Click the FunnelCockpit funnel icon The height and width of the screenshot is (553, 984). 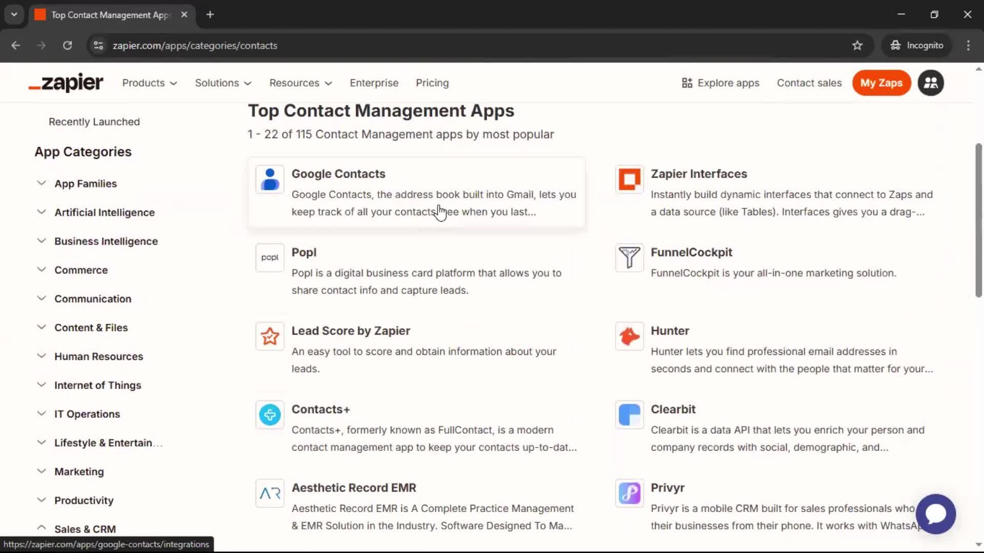629,258
